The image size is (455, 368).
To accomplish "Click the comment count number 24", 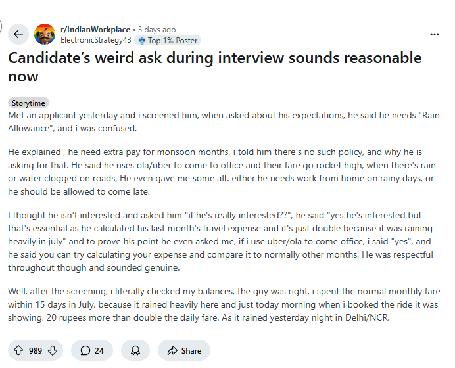I will point(99,351).
